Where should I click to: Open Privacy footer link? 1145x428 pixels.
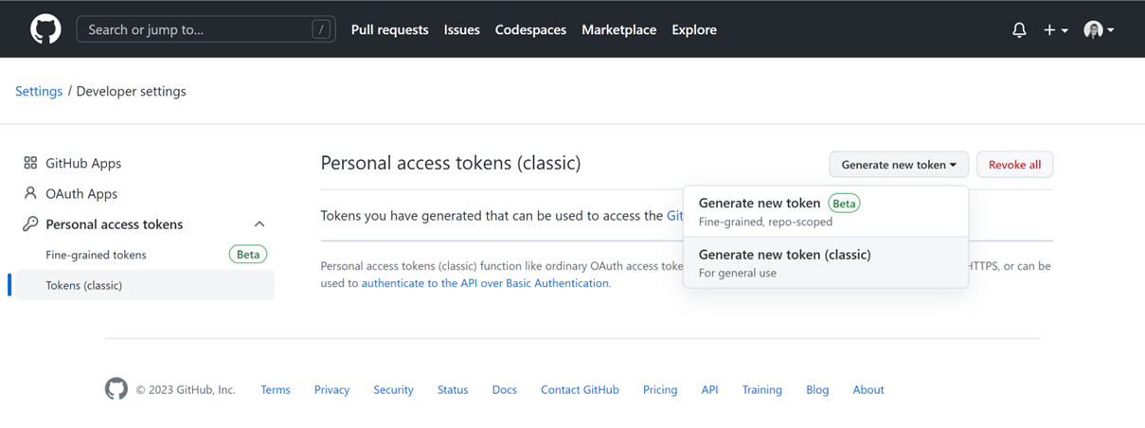coord(331,389)
